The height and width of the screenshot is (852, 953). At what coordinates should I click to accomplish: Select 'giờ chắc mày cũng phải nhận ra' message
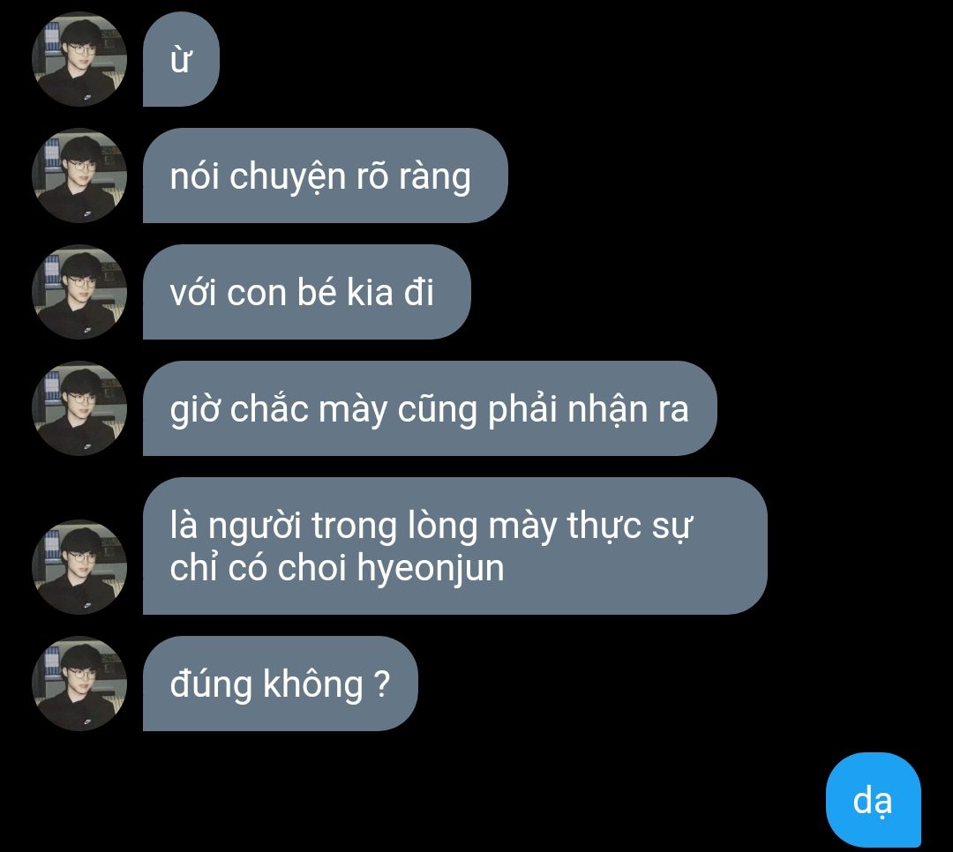point(430,408)
